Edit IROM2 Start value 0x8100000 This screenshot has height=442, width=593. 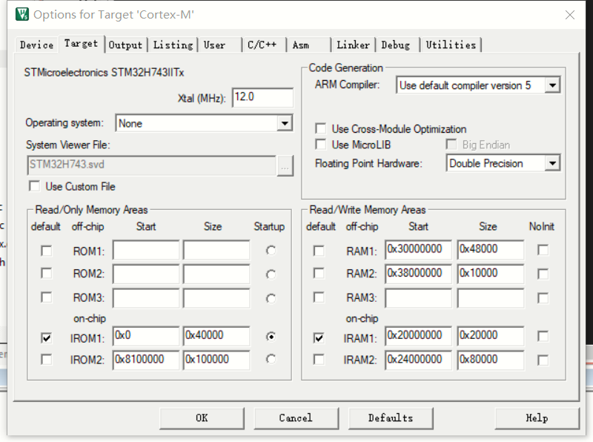145,360
